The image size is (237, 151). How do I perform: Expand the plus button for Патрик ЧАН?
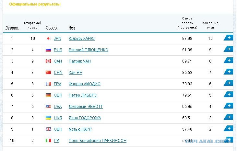point(228,60)
